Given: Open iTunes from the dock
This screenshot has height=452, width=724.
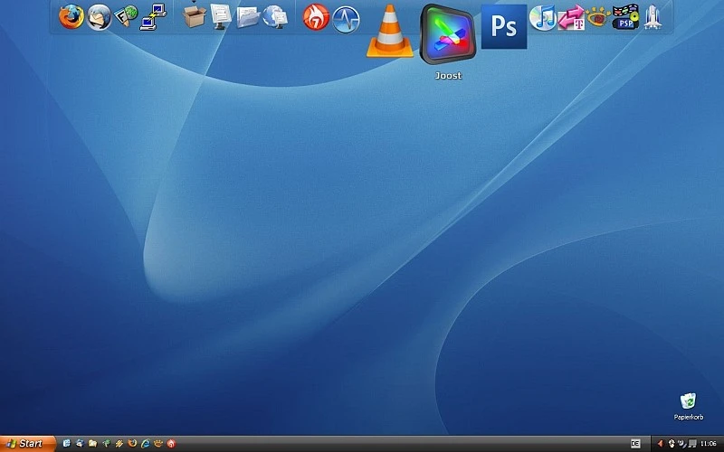Looking at the screenshot, I should [x=542, y=16].
